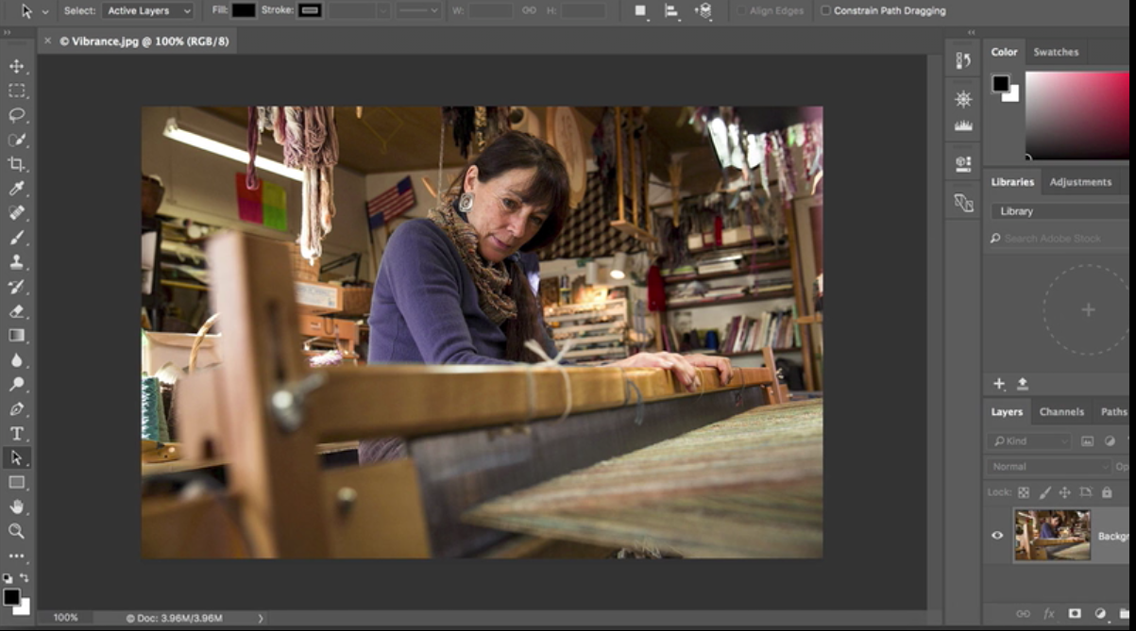Open the Normal blend mode dropdown

pos(1050,467)
